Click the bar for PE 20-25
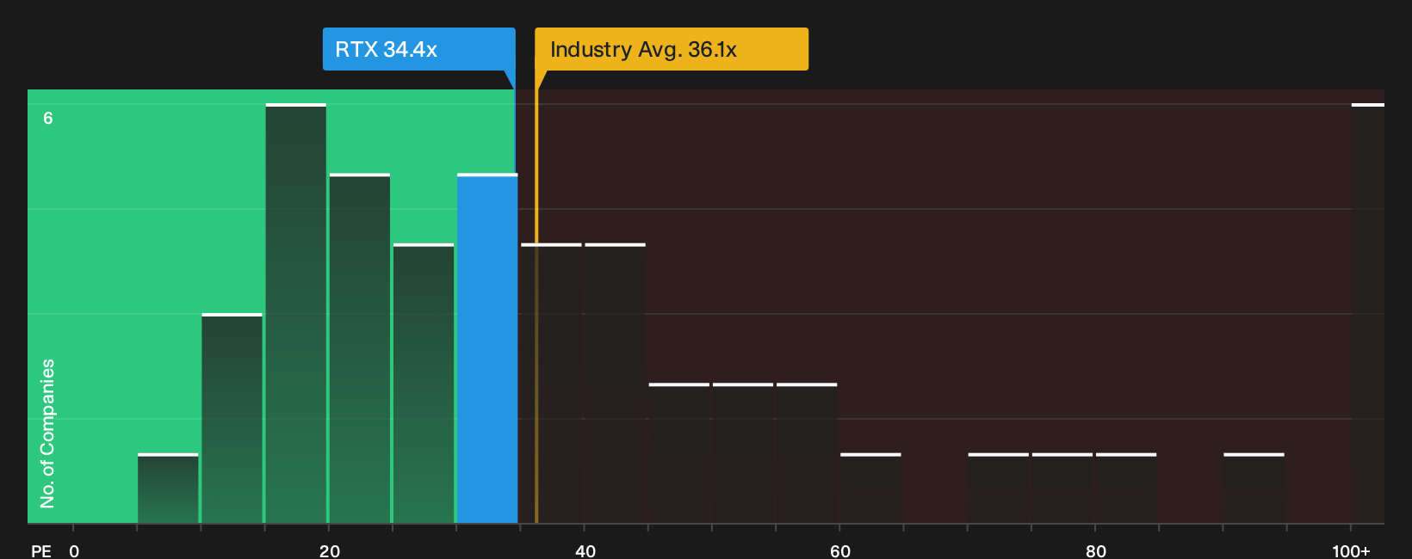1412x559 pixels. pos(360,348)
